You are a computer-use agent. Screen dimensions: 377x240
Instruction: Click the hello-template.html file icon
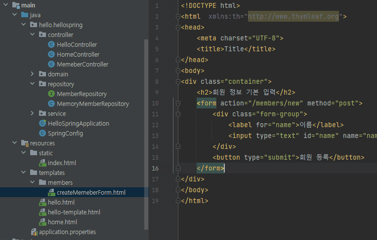point(42,212)
